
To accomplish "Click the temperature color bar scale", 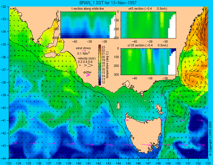I will [x=100, y=65].
